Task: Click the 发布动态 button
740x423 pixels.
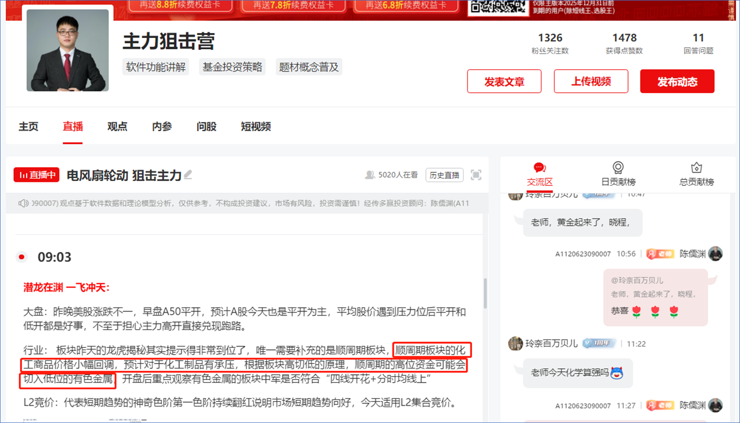Action: point(677,81)
